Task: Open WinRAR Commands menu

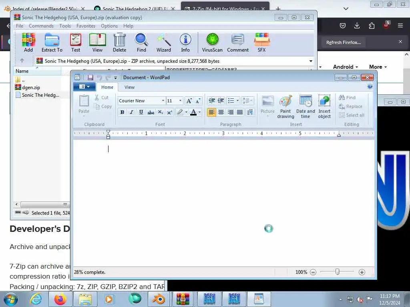Action: point(41,26)
